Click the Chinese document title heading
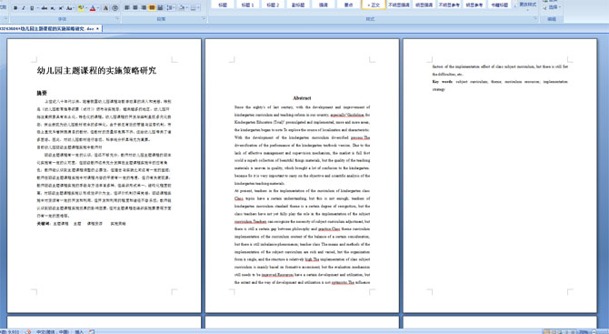Image resolution: width=609 pixels, height=334 pixels. pyautogui.click(x=96, y=70)
